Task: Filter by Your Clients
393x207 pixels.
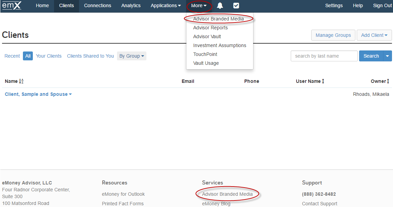Action: pyautogui.click(x=49, y=56)
